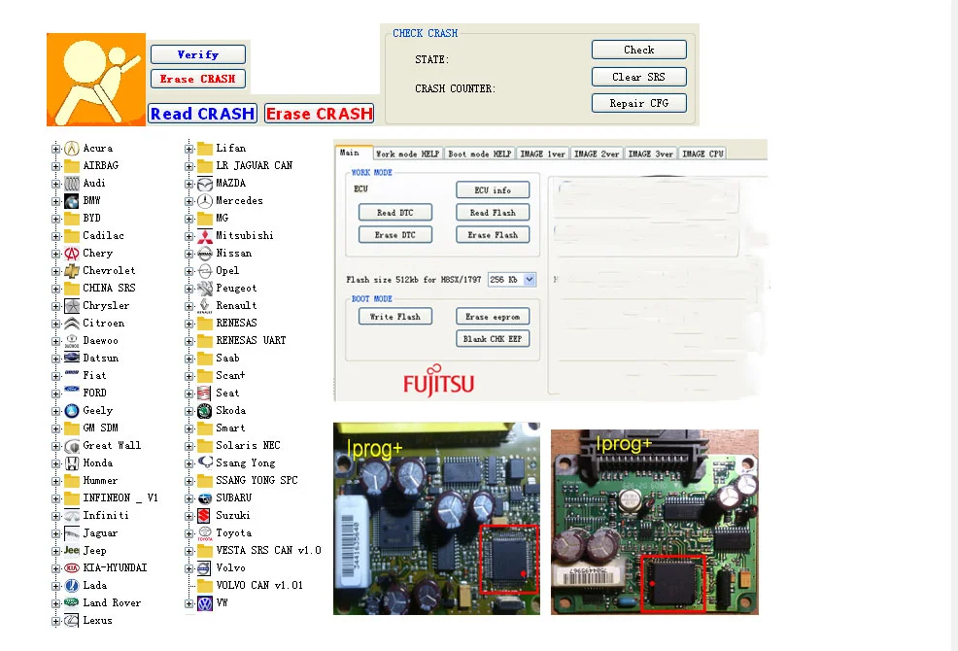Image resolution: width=958 pixels, height=651 pixels.
Task: Click the Acura brand logo icon
Action: [x=72, y=148]
